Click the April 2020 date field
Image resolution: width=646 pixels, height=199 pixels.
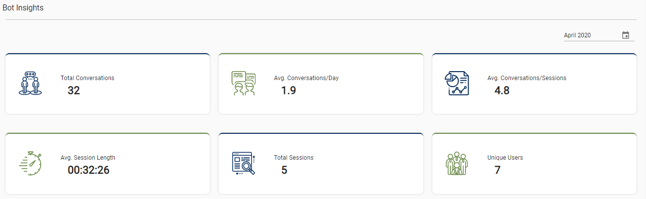pos(591,35)
